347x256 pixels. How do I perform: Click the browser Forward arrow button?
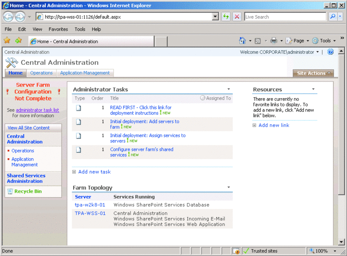(x=20, y=17)
